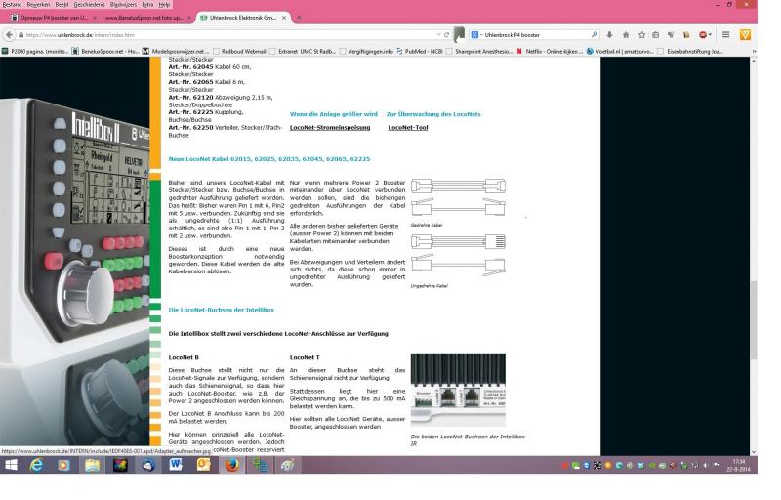The image size is (781, 500).
Task: Click heading 'Die LocoNet-Buchsen der Intellibox'
Action: tap(222, 310)
